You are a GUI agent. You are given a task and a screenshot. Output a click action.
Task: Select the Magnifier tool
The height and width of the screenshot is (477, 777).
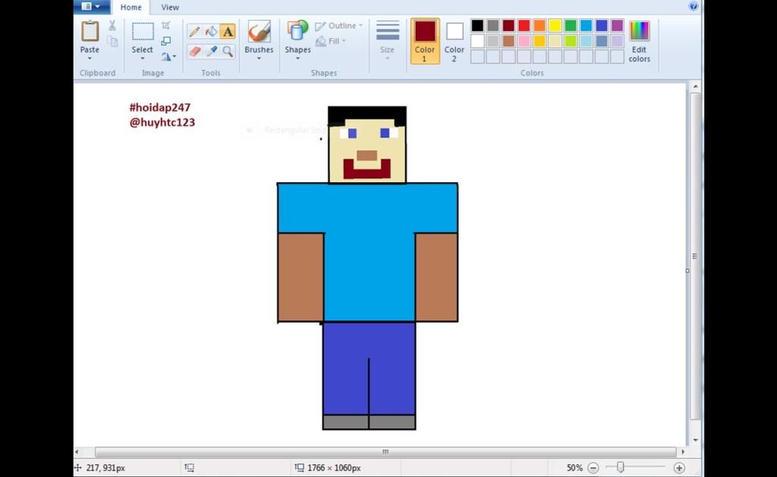point(228,51)
